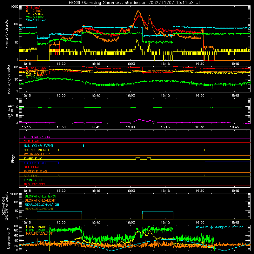
Task: Click the 15:30 tick label under the top panel
Action: coord(61,64)
